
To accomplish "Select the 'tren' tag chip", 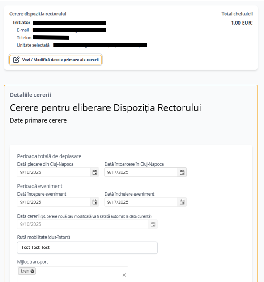I will point(25,271).
